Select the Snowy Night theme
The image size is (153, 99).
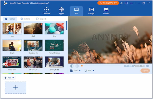click(54, 62)
